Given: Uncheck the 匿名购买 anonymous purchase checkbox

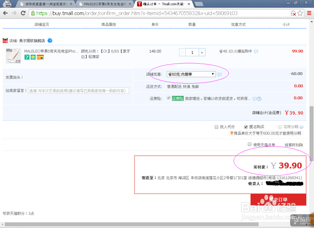Looking at the screenshot, I should (246, 127).
